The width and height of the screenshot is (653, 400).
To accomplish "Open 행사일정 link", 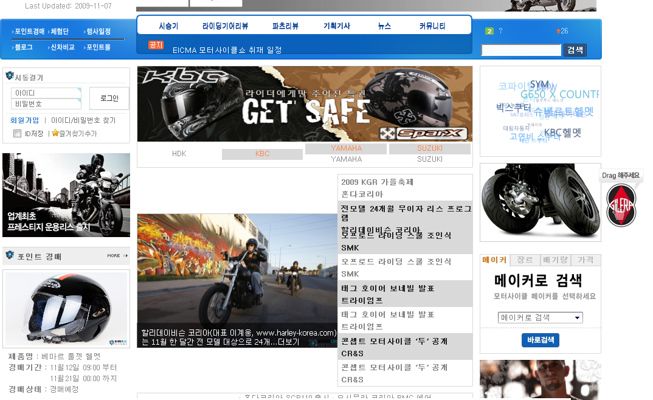I will (98, 32).
